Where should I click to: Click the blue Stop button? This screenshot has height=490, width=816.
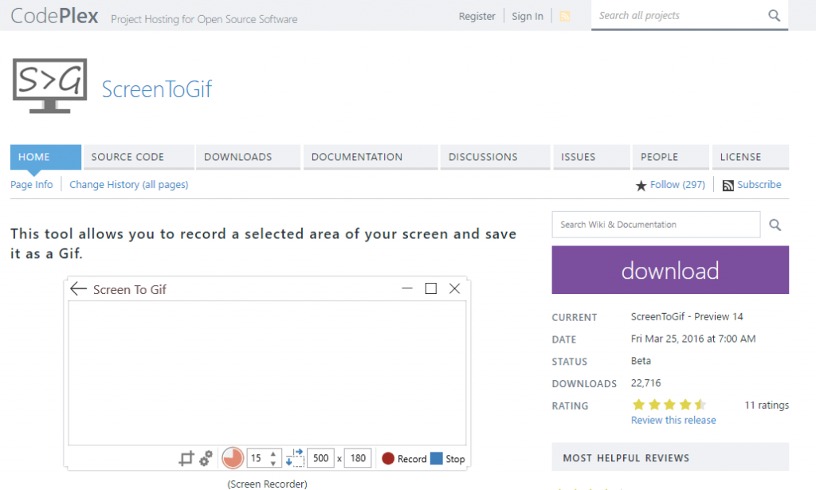click(x=448, y=459)
